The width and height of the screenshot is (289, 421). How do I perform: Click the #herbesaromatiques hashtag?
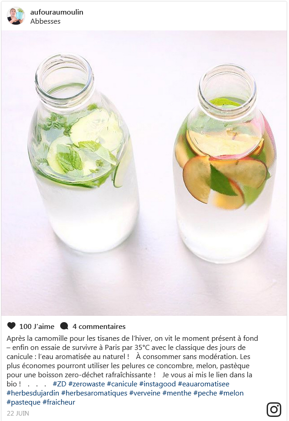pyautogui.click(x=94, y=393)
